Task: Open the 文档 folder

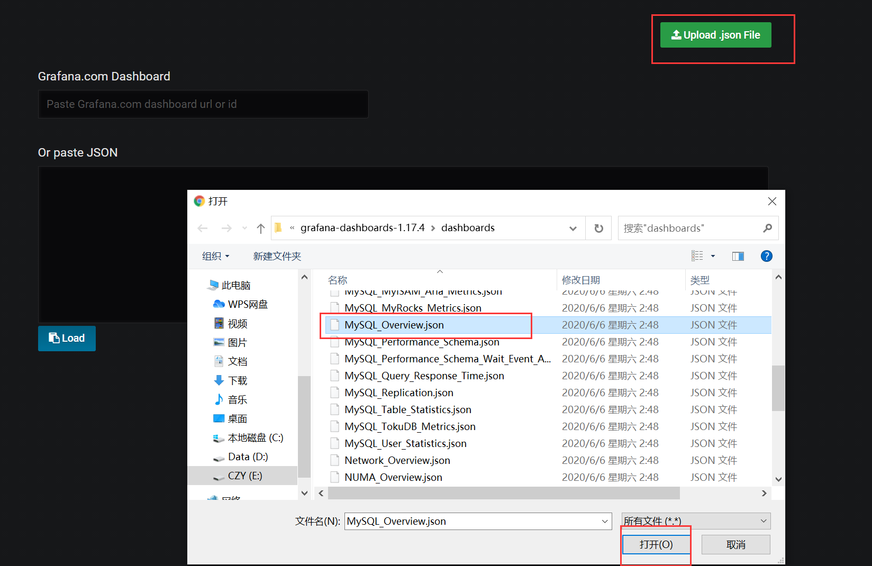Action: click(231, 361)
